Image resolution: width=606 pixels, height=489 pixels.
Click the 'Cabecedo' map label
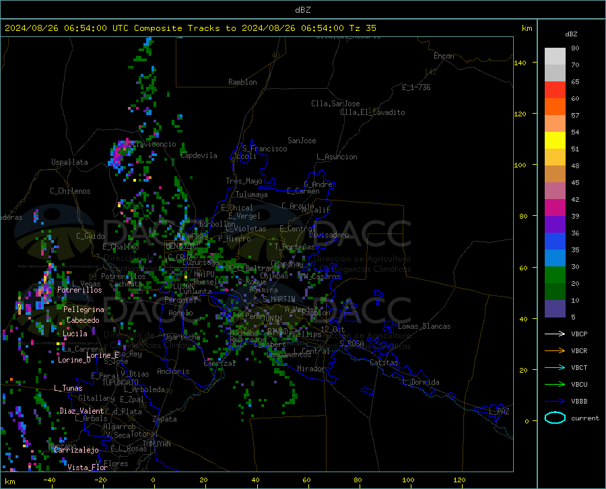tap(83, 320)
